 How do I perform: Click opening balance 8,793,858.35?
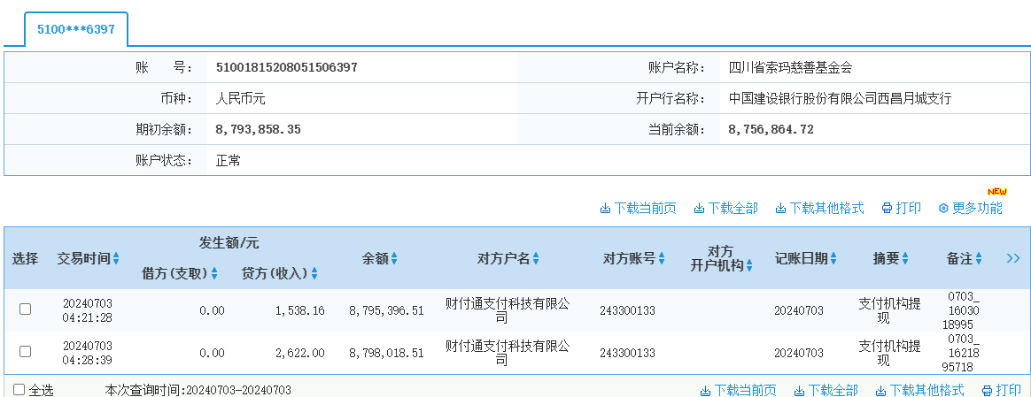[259, 129]
